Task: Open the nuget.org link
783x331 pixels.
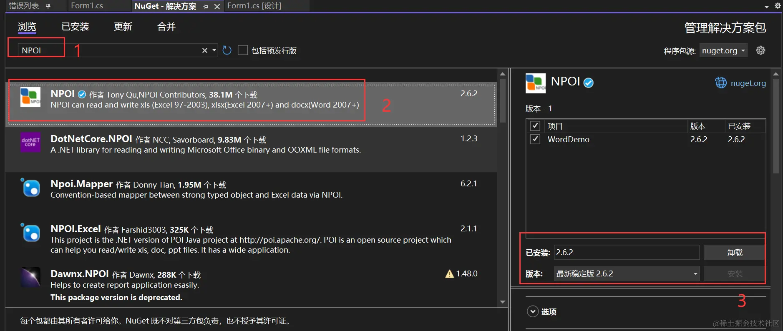Action: pos(748,83)
